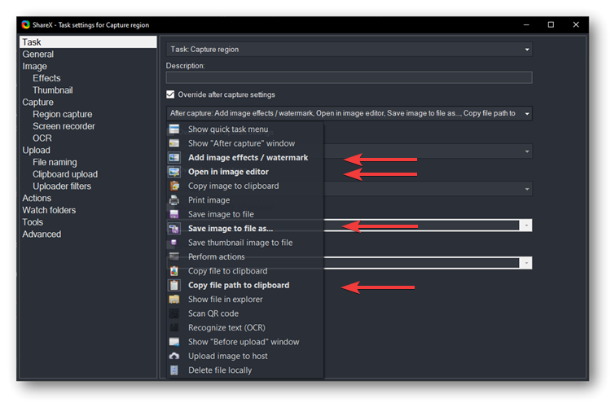Open the Task: Capture region dropdown
611x403 pixels.
(349, 50)
